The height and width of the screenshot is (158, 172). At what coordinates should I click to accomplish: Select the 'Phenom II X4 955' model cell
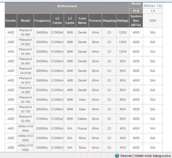[25, 42]
